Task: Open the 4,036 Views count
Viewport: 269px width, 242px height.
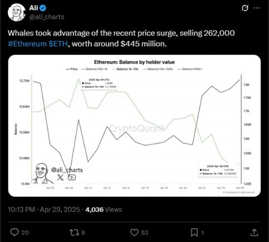Action: (x=103, y=210)
